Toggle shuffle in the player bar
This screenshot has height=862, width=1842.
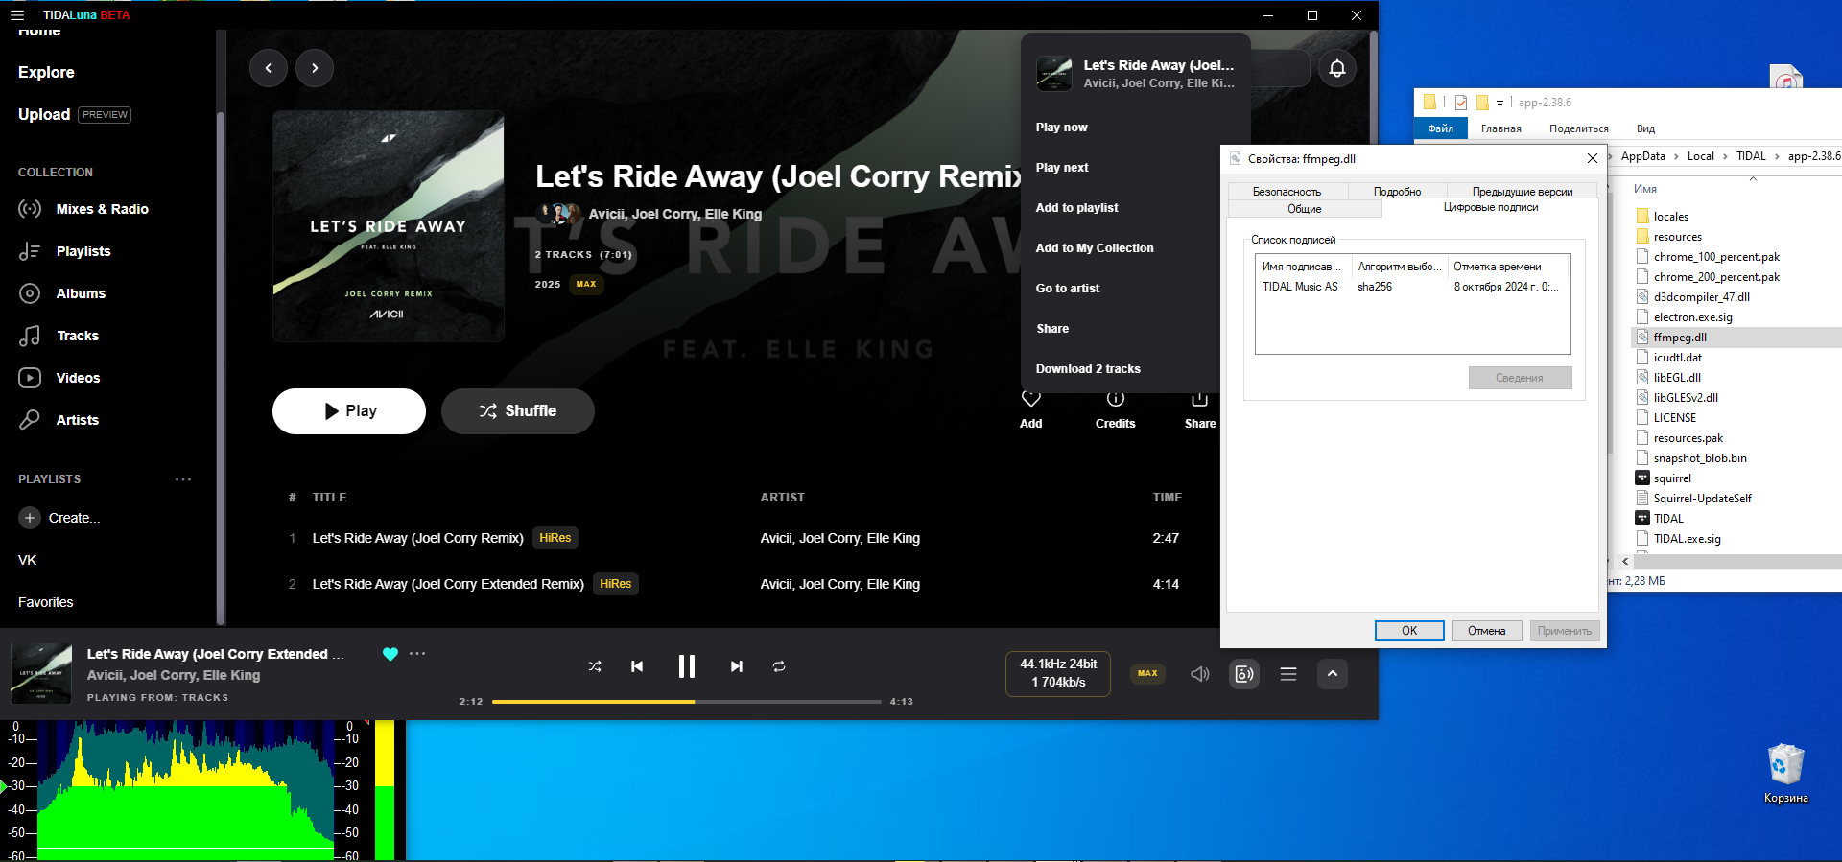coord(595,666)
